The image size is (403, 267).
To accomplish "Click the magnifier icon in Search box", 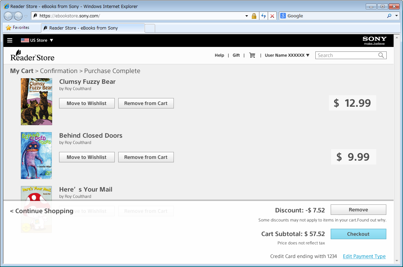I will (x=381, y=55).
